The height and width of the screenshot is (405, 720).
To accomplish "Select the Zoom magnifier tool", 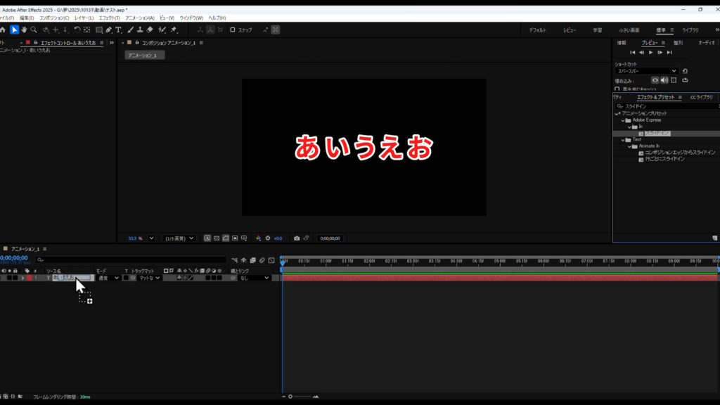I will (34, 30).
